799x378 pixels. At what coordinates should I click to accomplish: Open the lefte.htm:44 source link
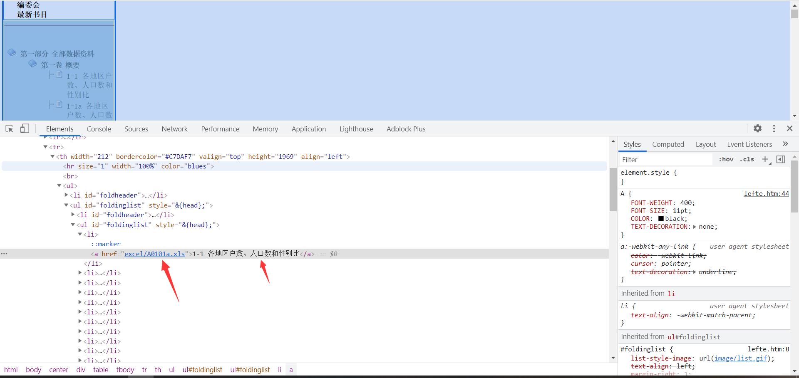click(x=766, y=193)
